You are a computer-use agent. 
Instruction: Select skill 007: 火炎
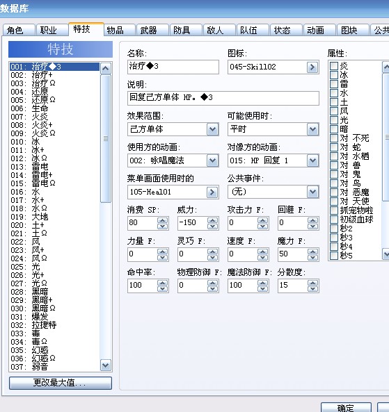click(x=54, y=117)
